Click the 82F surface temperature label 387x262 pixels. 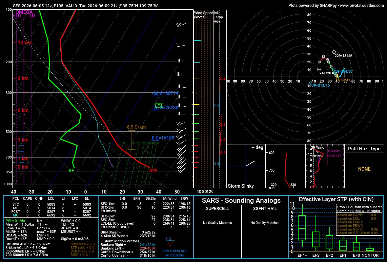tap(153, 171)
